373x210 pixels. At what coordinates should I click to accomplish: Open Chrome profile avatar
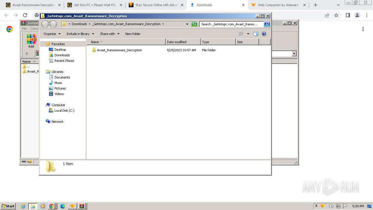[x=357, y=15]
